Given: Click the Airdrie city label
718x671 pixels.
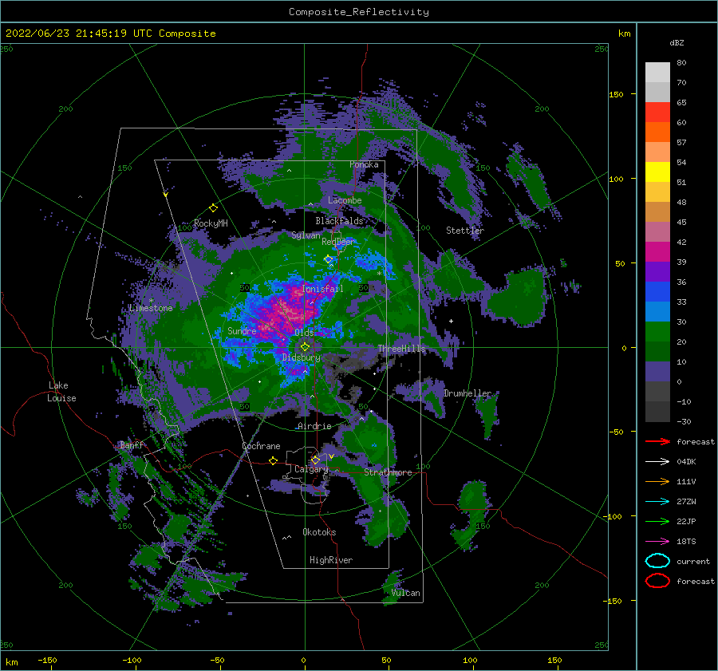Looking at the screenshot, I should (314, 426).
